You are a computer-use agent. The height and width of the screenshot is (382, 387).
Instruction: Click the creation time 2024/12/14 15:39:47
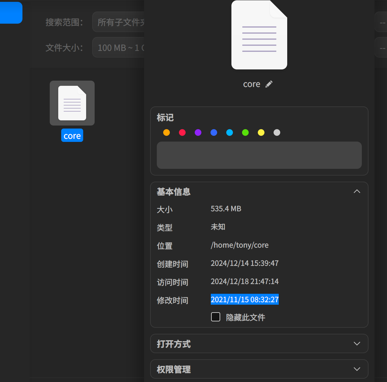[x=245, y=263]
